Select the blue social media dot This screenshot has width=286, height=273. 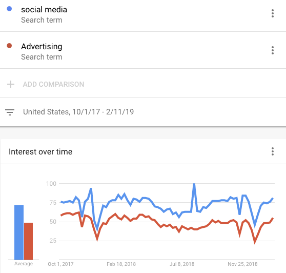(x=9, y=9)
